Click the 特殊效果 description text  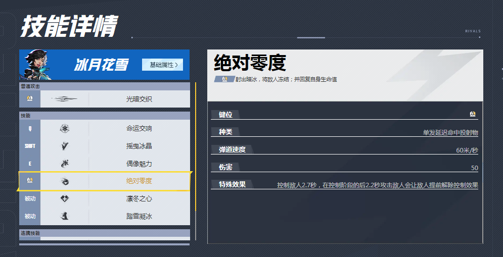tap(377, 185)
